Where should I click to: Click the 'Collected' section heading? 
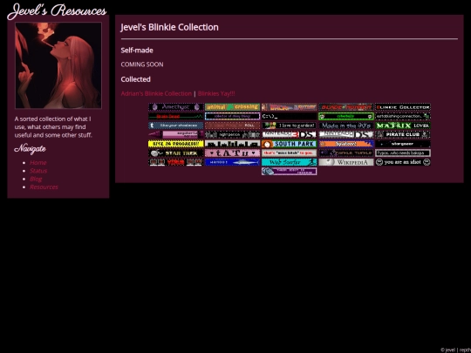click(135, 79)
